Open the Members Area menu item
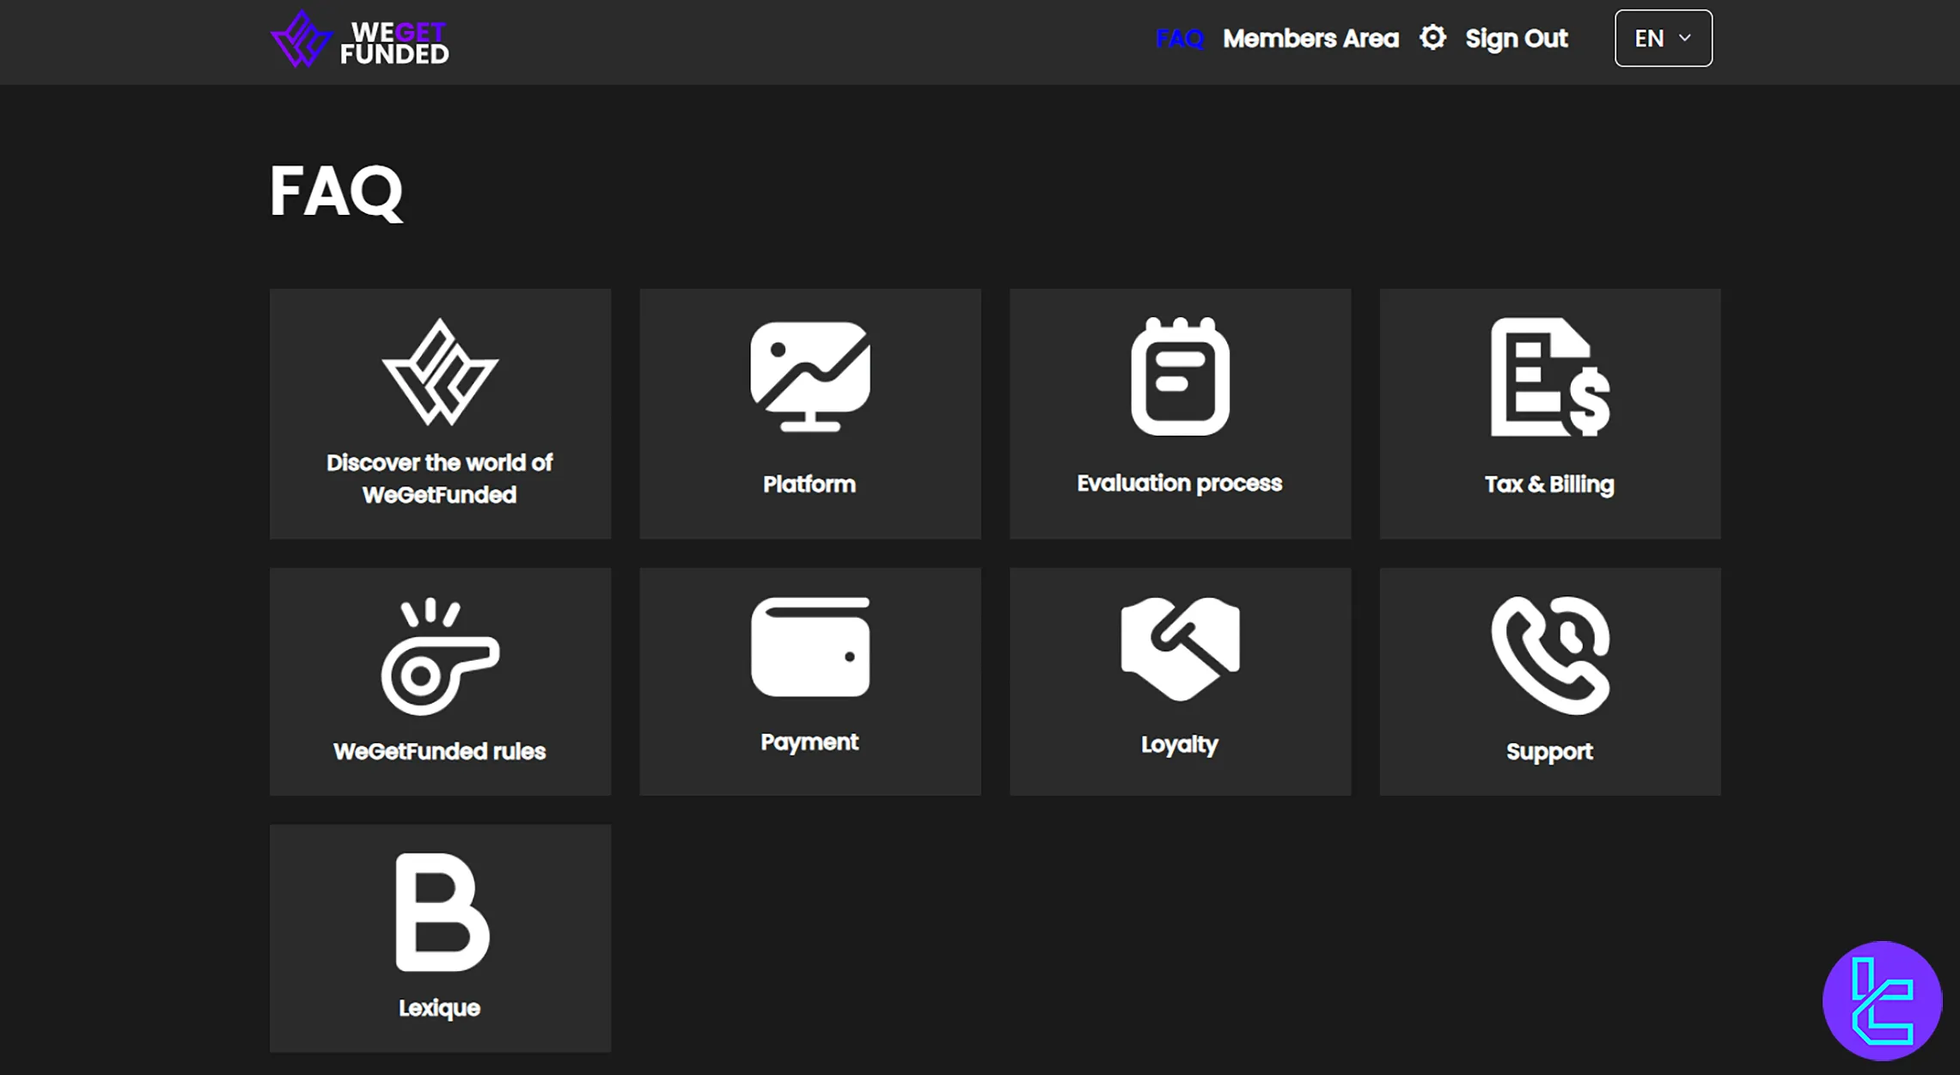 click(x=1310, y=39)
